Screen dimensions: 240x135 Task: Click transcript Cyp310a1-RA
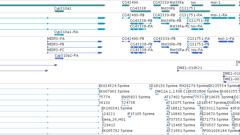[x=66, y=32]
